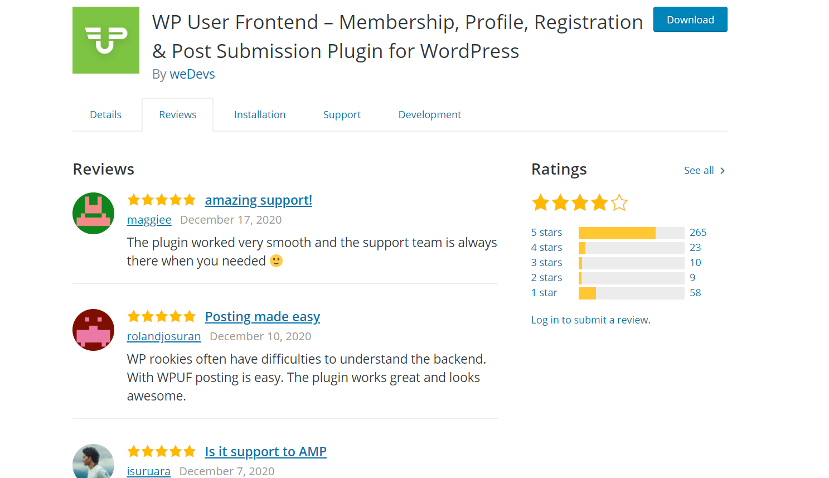Click isuruara's profile avatar
This screenshot has width=829, height=478.
coord(93,461)
